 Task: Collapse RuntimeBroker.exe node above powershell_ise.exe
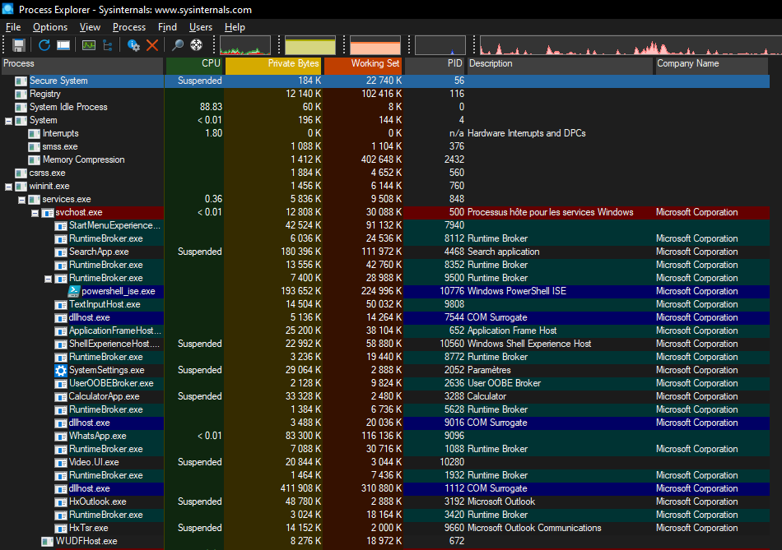point(48,279)
